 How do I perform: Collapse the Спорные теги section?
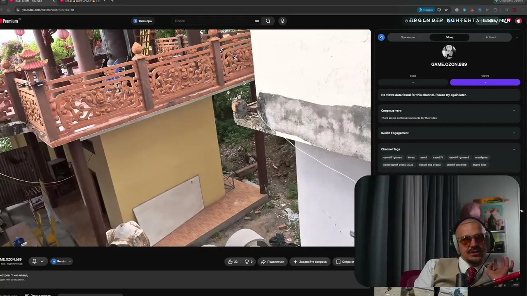tap(514, 111)
